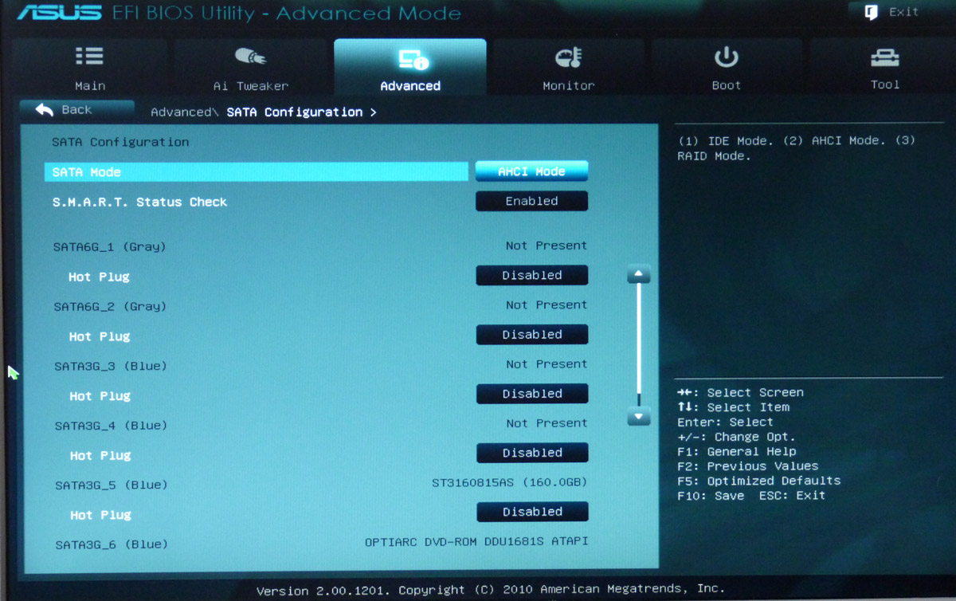Click SATA6G_1 Not Present status

547,246
